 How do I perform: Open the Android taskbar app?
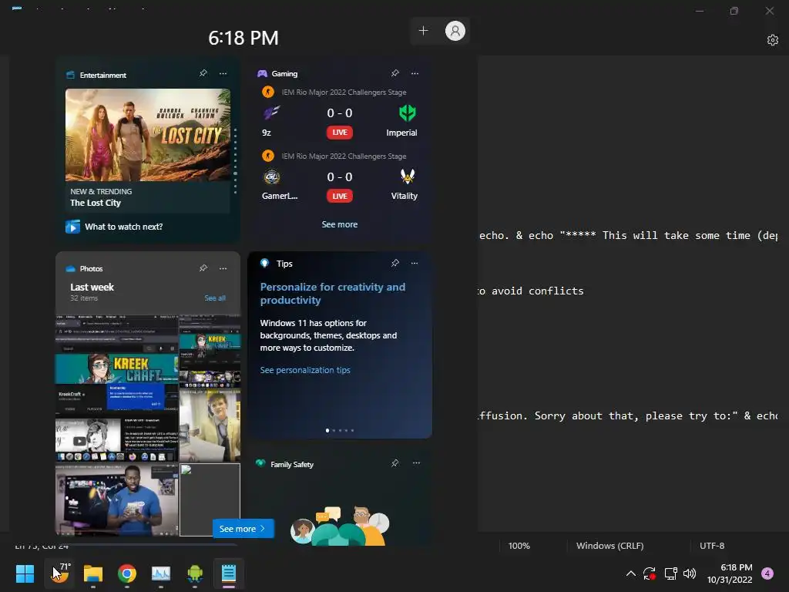pos(195,573)
